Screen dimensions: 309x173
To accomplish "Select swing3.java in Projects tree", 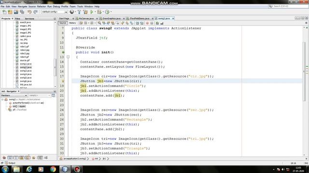I will [26, 71].
